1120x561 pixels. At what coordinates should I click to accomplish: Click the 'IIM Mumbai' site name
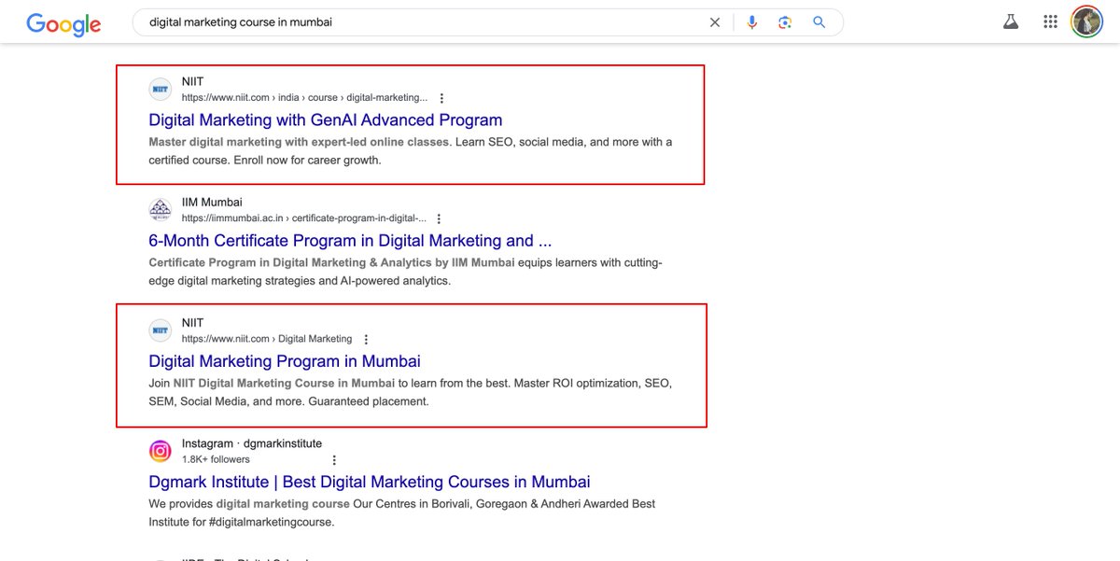pos(212,203)
